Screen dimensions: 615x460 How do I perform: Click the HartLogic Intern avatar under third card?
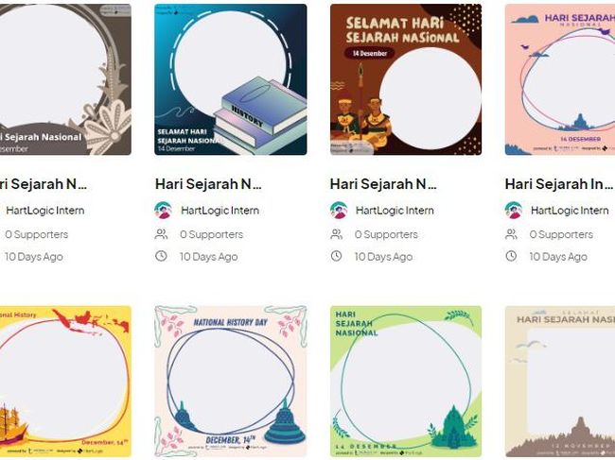[339, 210]
